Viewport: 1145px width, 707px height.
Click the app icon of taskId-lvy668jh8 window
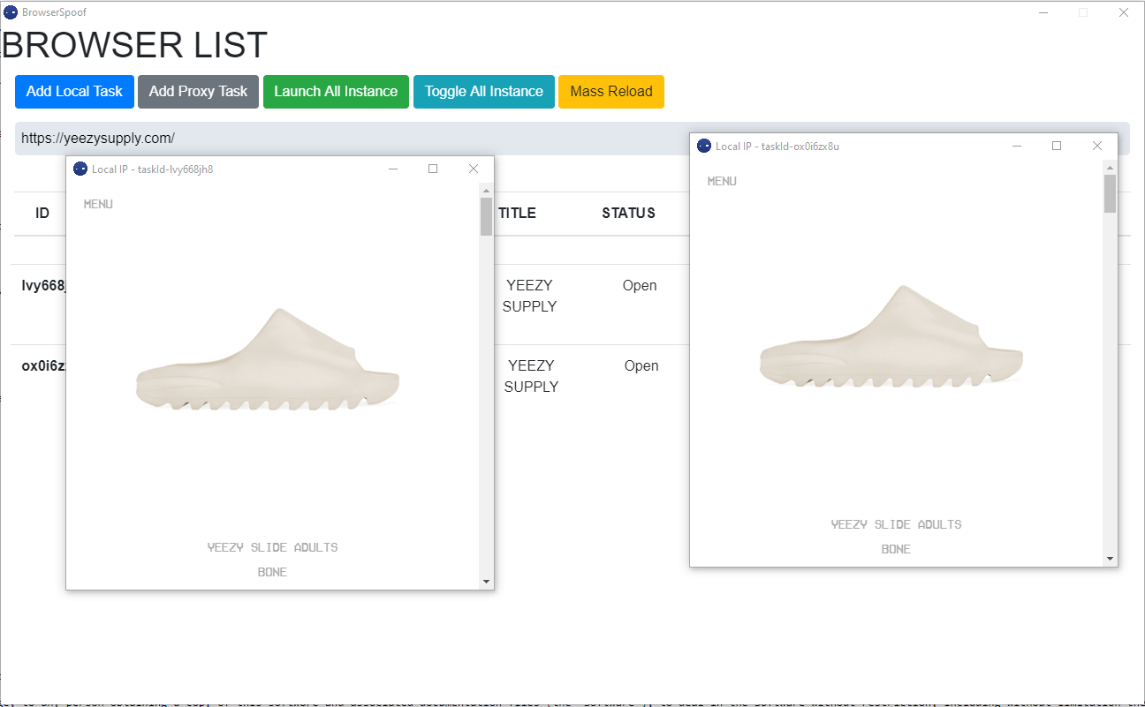[x=80, y=169]
